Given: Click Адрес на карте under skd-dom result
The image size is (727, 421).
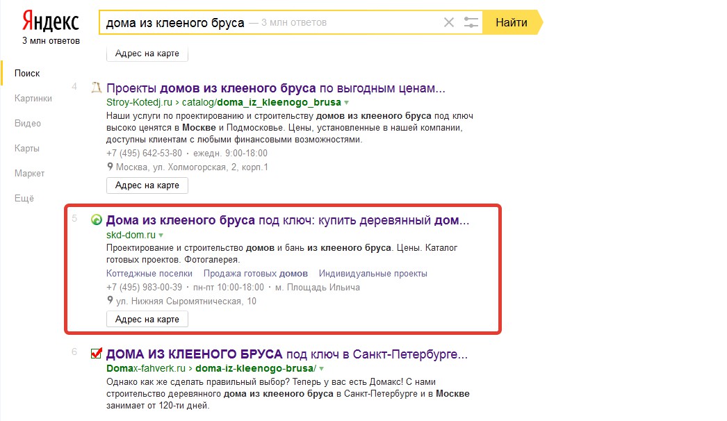Looking at the screenshot, I should click(x=147, y=319).
